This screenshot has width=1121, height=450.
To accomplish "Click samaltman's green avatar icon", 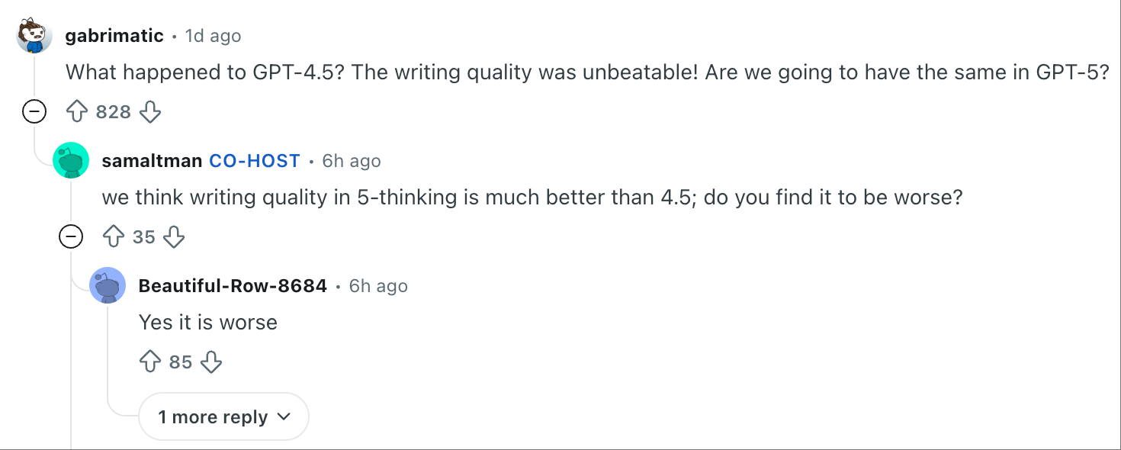I will (71, 161).
